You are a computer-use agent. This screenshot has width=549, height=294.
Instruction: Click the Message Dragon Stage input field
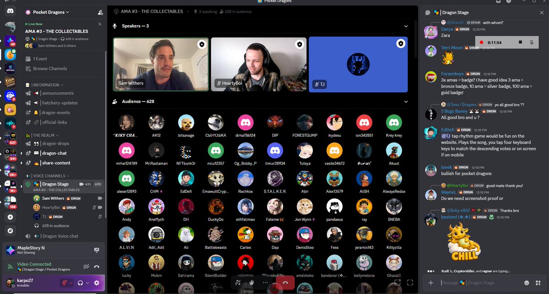[480, 283]
